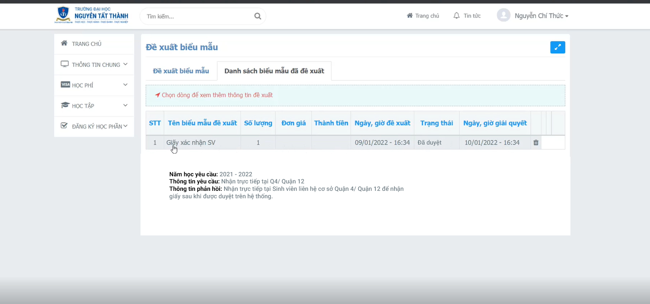650x304 pixels.
Task: Expand the Thông tin chung menu
Action: click(x=94, y=65)
